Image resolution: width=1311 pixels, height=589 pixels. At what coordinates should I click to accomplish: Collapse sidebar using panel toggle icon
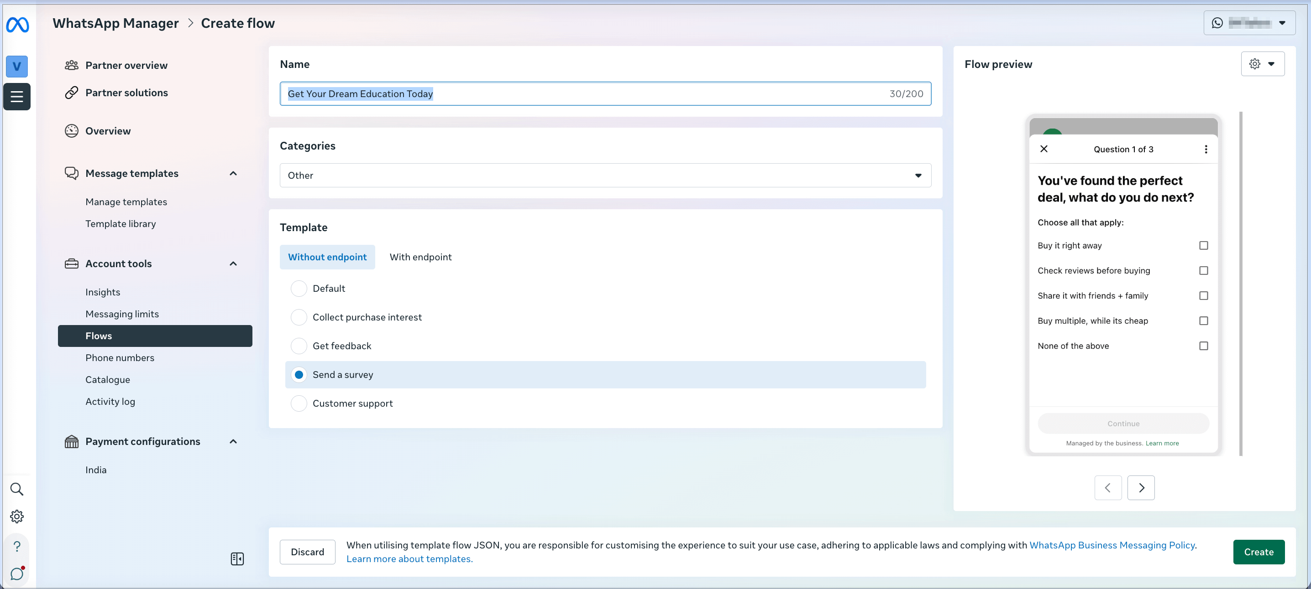237,558
